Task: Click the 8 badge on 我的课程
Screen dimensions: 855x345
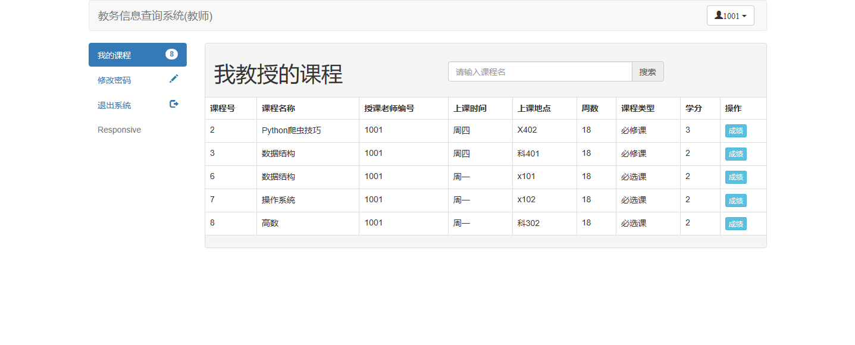Action: pyautogui.click(x=171, y=54)
